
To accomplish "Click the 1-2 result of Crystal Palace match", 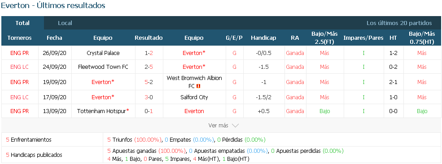I will coord(149,53).
